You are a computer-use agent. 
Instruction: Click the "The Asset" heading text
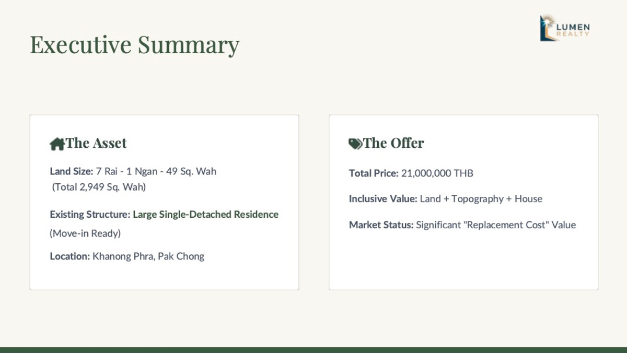[96, 143]
